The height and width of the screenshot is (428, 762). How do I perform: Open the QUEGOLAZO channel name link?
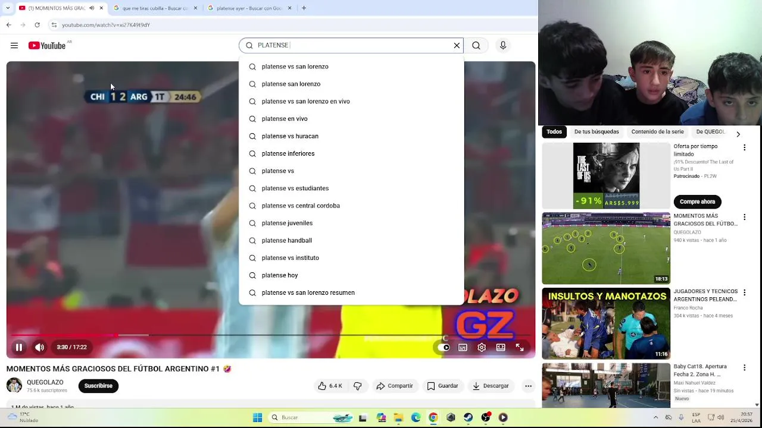pos(45,382)
